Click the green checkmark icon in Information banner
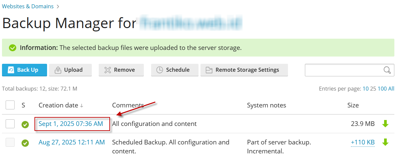The image size is (400, 158). [13, 48]
